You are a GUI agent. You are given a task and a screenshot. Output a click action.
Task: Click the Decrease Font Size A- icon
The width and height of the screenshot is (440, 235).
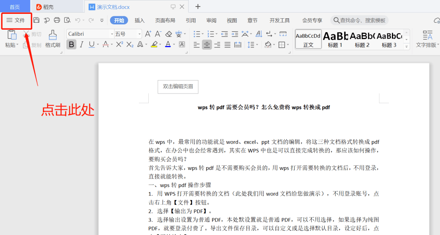pos(158,34)
